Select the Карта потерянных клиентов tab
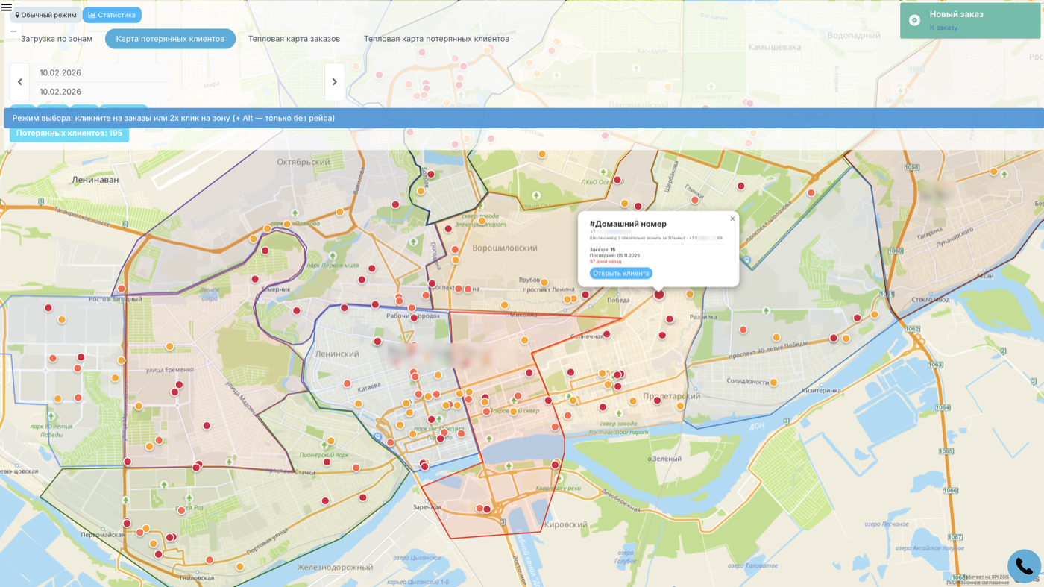The width and height of the screenshot is (1044, 587). point(170,39)
